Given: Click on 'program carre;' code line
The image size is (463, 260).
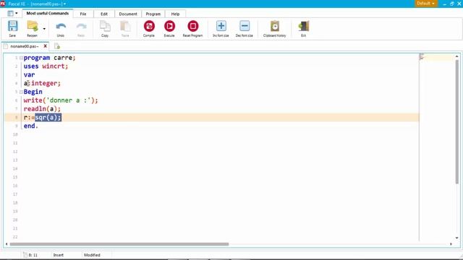Looking at the screenshot, I should point(50,58).
